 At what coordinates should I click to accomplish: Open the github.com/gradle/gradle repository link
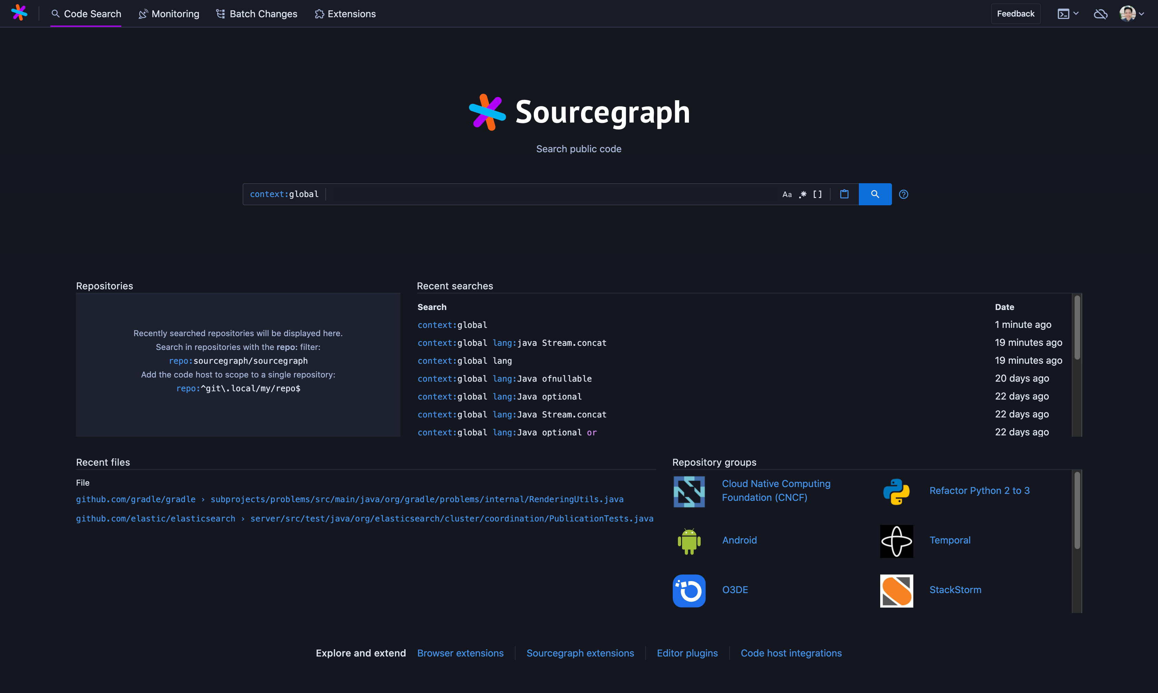click(x=136, y=499)
